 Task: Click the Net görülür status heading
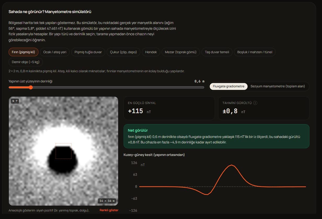point(138,130)
